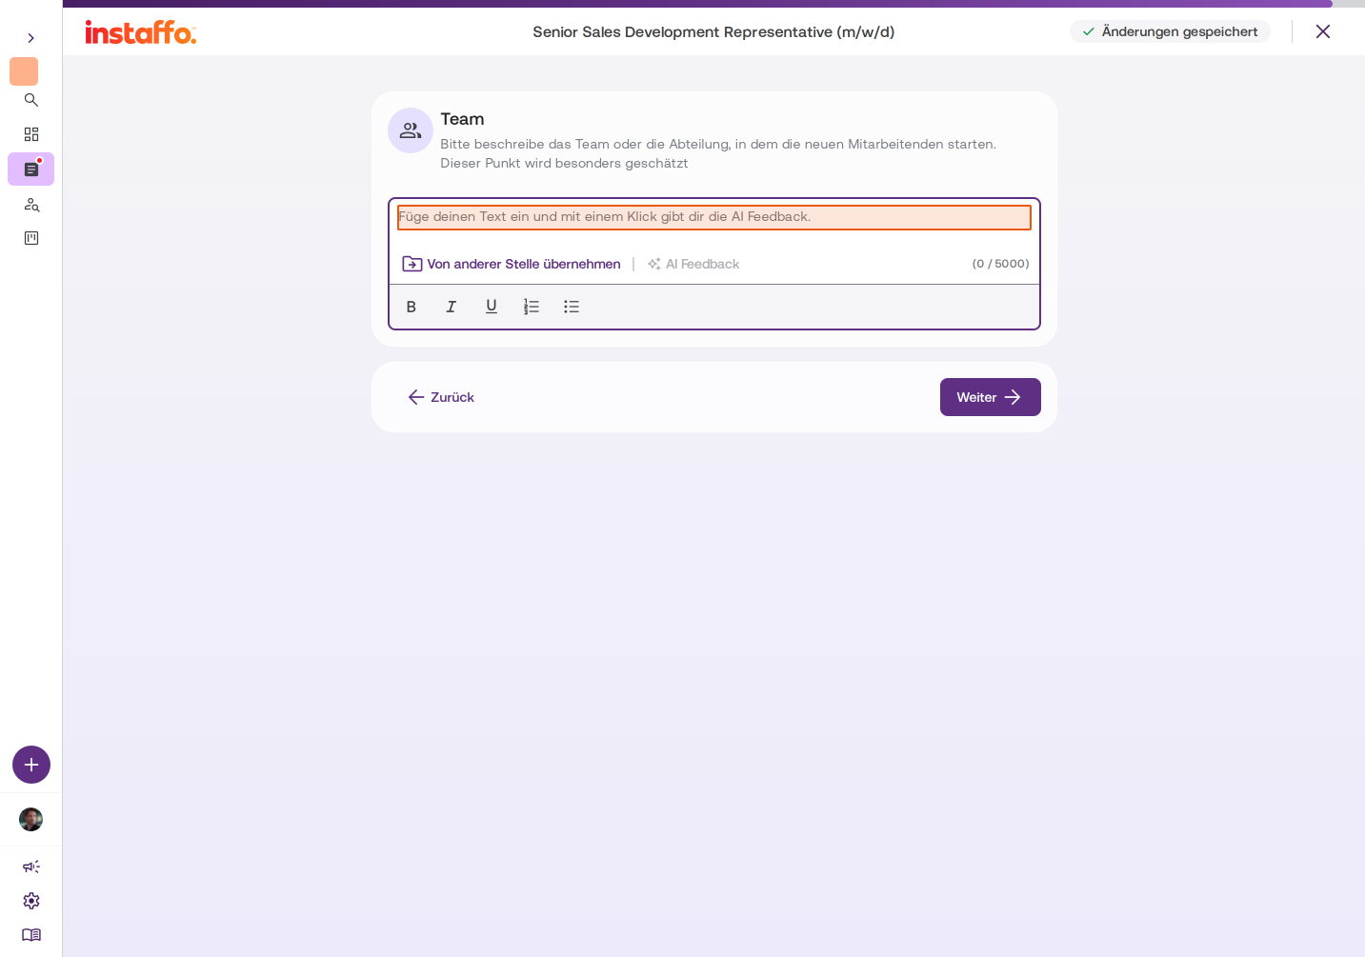Image resolution: width=1365 pixels, height=957 pixels.
Task: Click the instaffo logo
Action: click(x=141, y=32)
